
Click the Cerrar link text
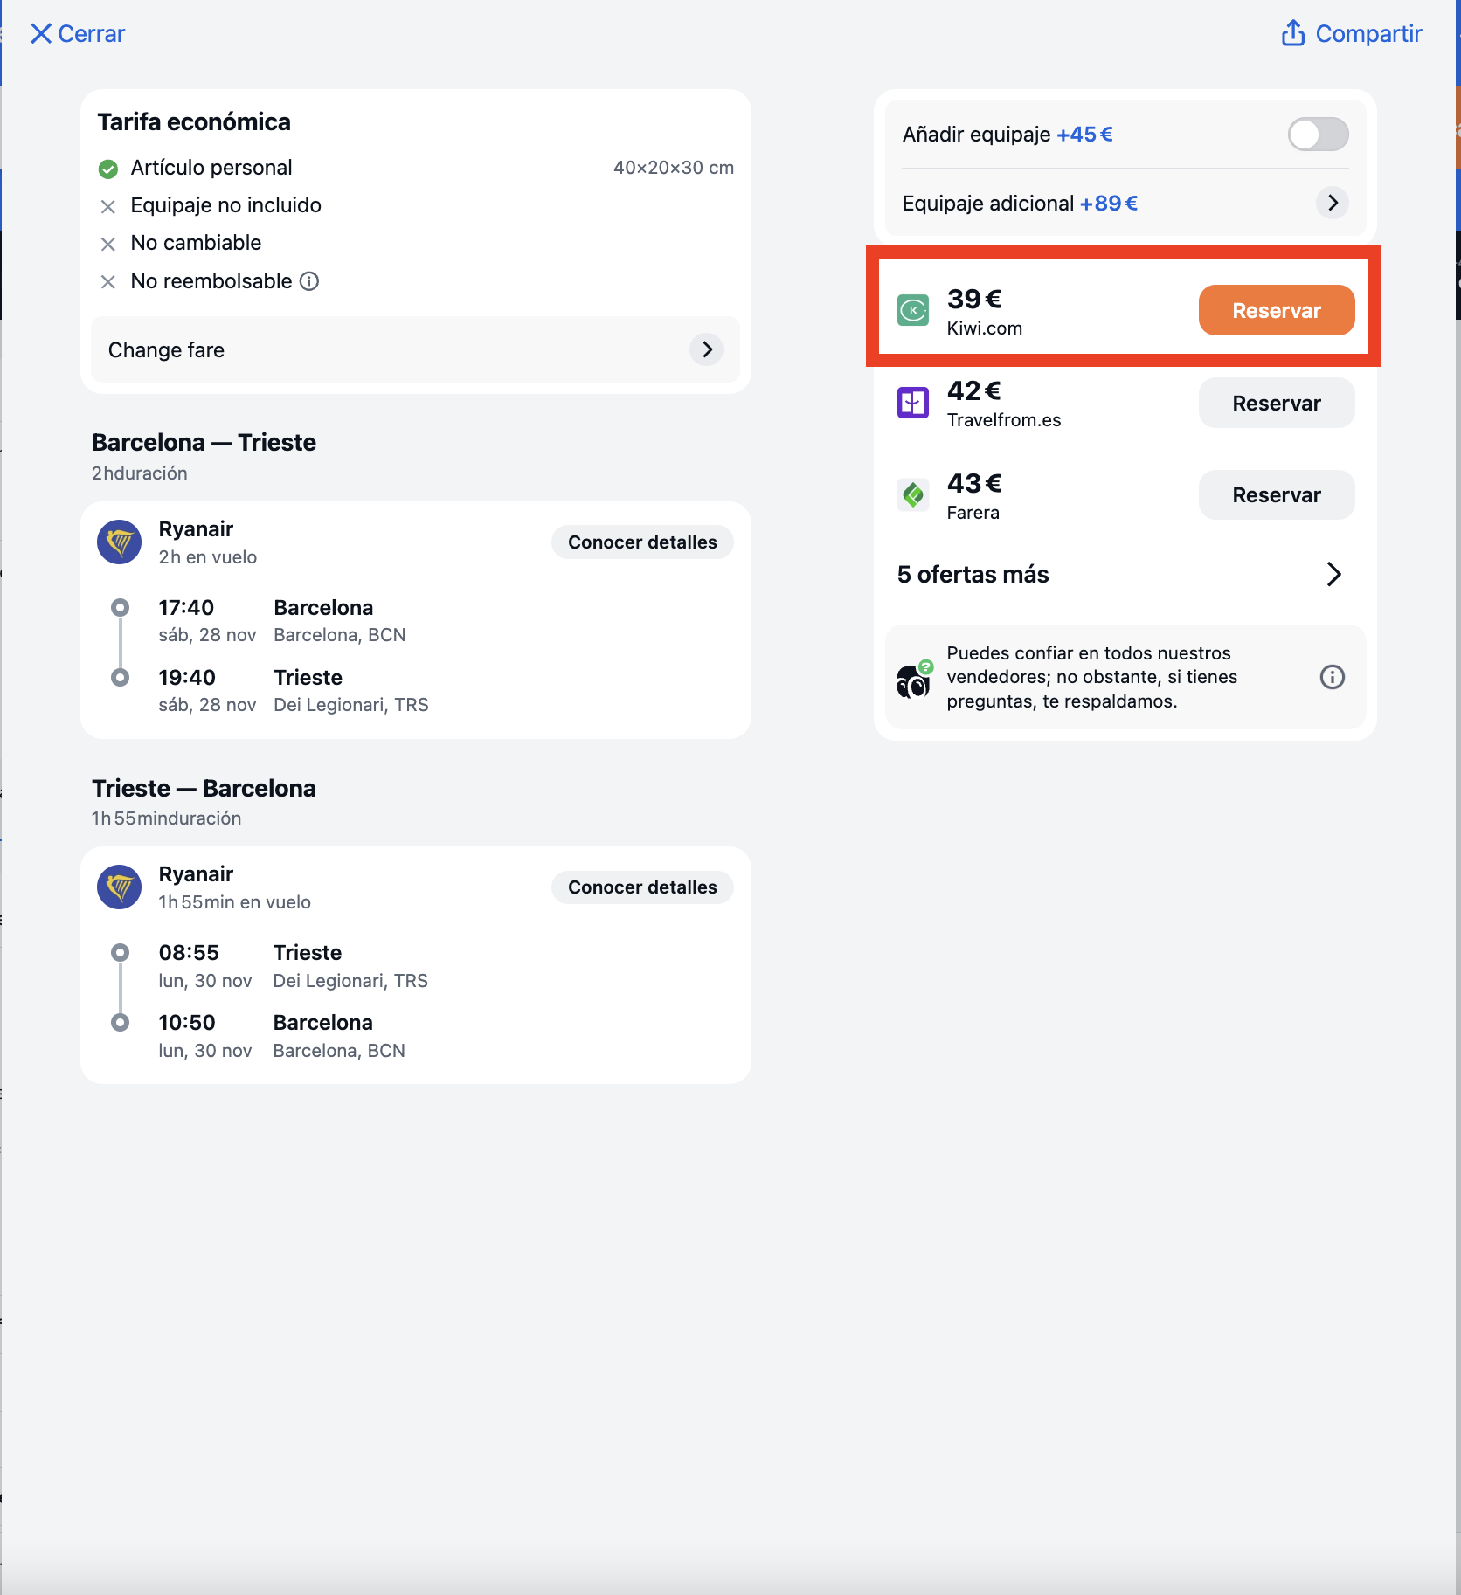pos(92,34)
